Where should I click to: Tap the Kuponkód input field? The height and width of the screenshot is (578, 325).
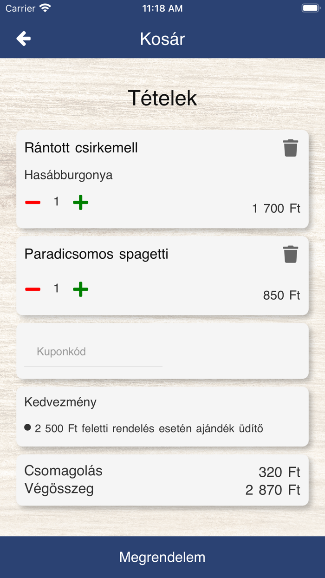tap(93, 352)
